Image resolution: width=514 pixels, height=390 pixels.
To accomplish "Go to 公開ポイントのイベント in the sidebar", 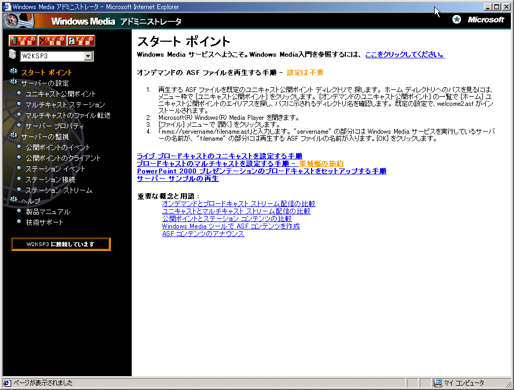I will (x=58, y=147).
